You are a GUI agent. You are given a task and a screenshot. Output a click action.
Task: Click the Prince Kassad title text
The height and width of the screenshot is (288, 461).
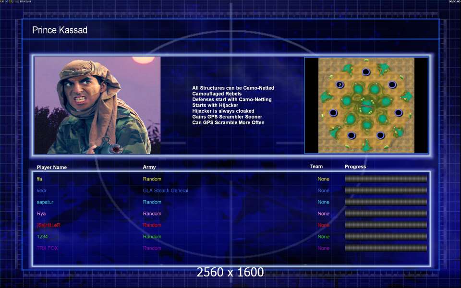60,30
